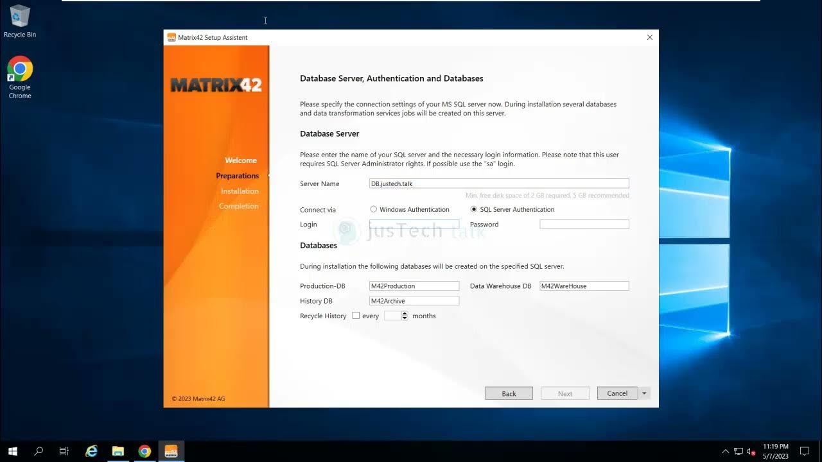Image resolution: width=822 pixels, height=462 pixels.
Task: Show hidden system tray icons
Action: [726, 451]
